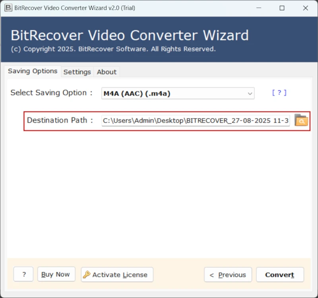Go to the About tab

coord(107,72)
